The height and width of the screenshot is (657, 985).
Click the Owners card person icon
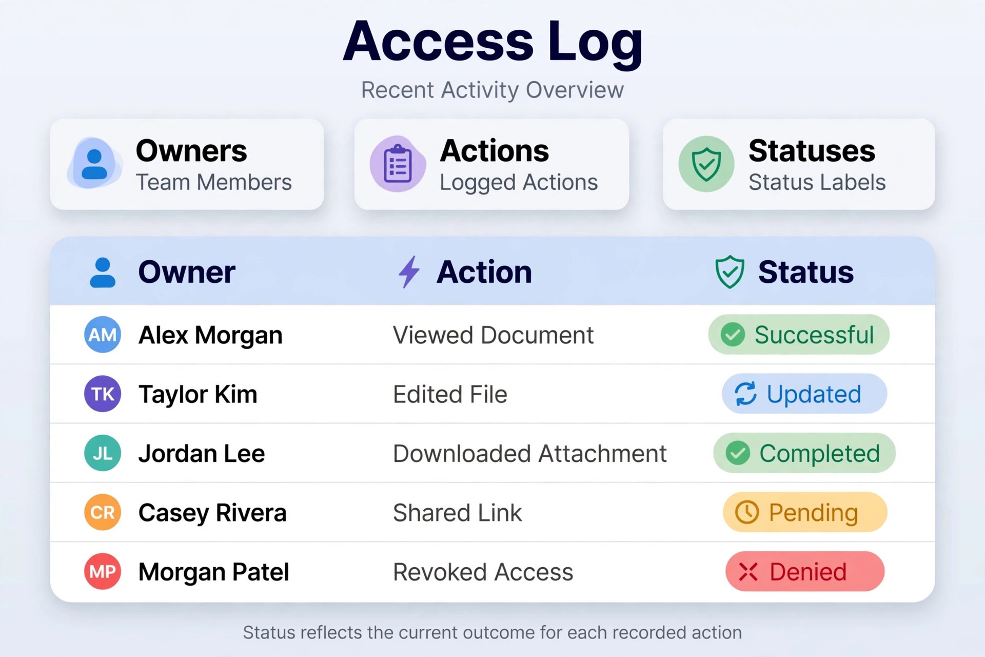(94, 164)
